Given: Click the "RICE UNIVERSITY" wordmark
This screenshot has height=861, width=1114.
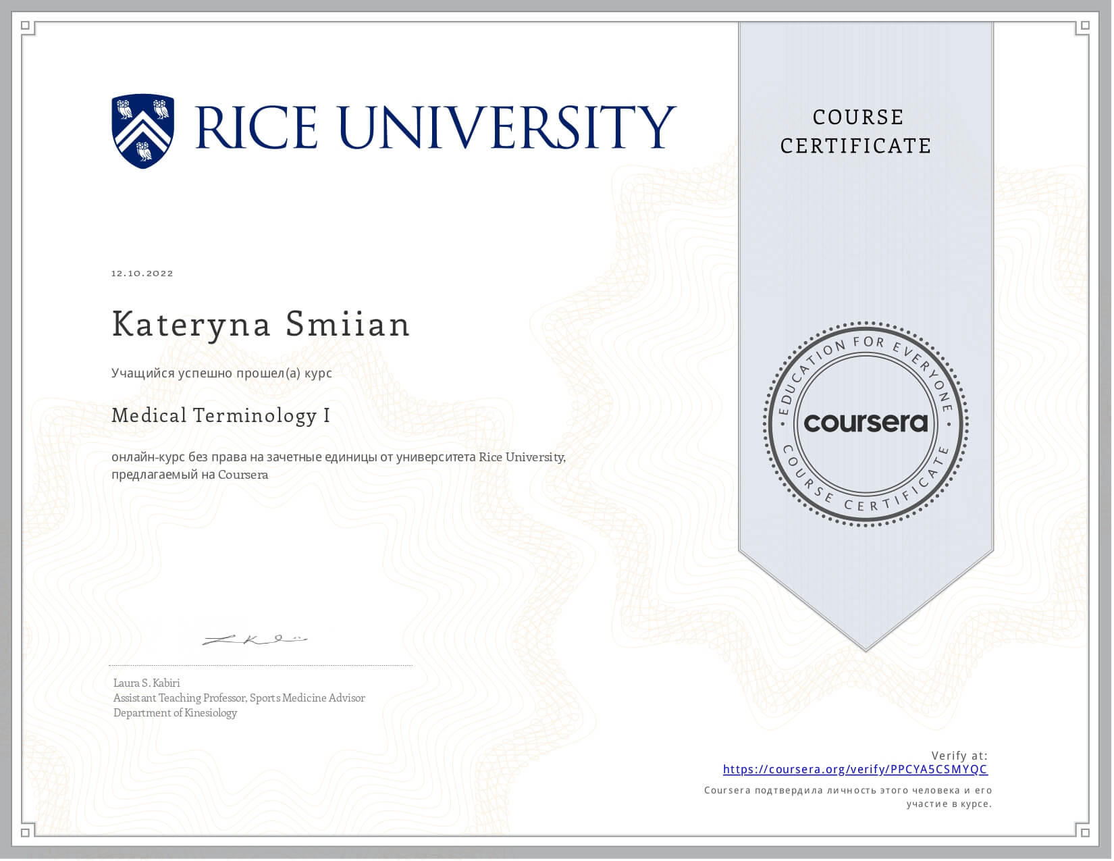Looking at the screenshot, I should (435, 127).
